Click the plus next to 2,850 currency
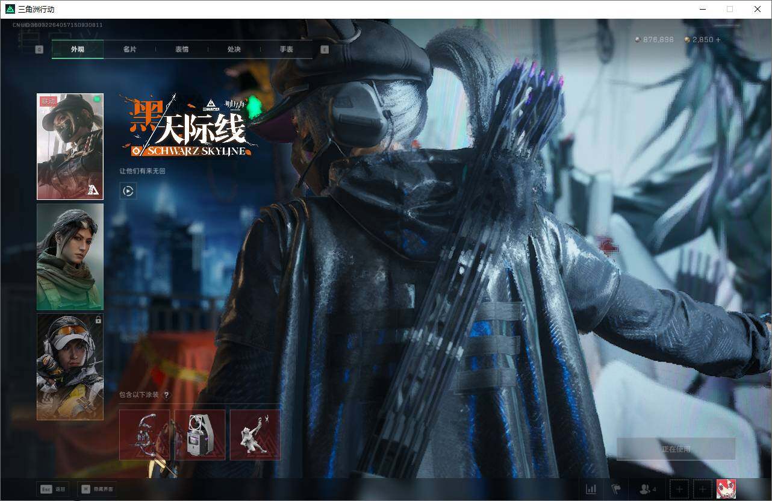 [718, 40]
